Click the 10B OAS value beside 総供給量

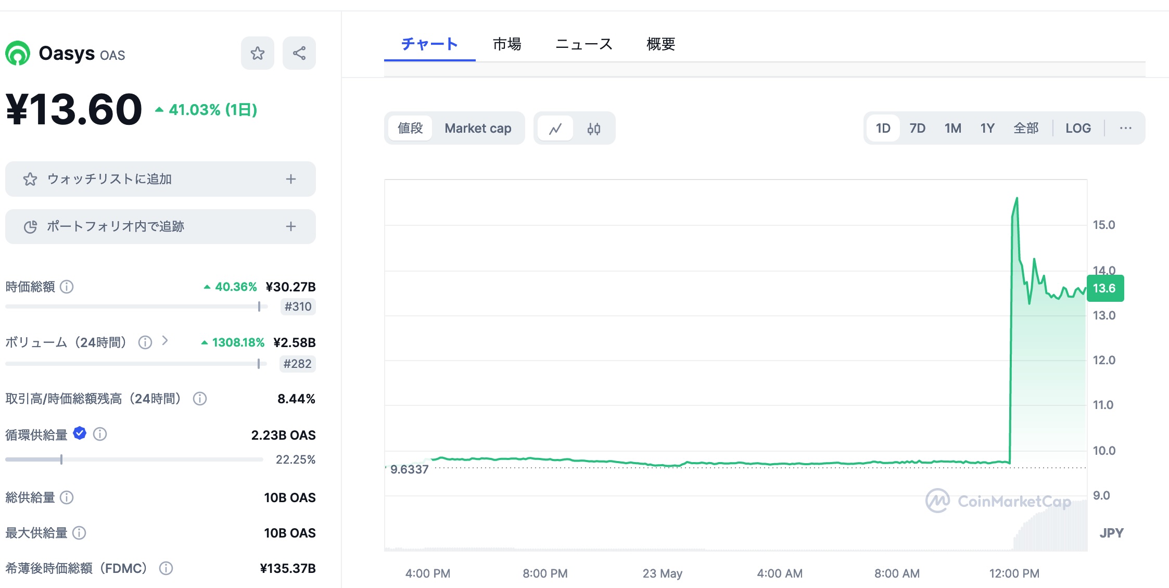tap(290, 497)
